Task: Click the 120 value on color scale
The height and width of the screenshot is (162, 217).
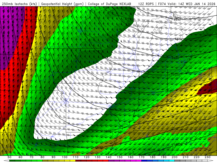Action: click(87, 157)
